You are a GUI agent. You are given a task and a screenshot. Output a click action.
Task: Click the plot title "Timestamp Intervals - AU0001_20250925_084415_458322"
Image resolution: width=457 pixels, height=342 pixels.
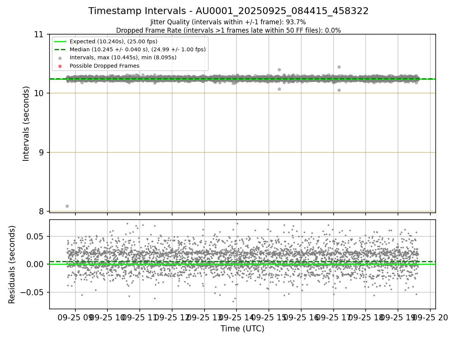[228, 11]
